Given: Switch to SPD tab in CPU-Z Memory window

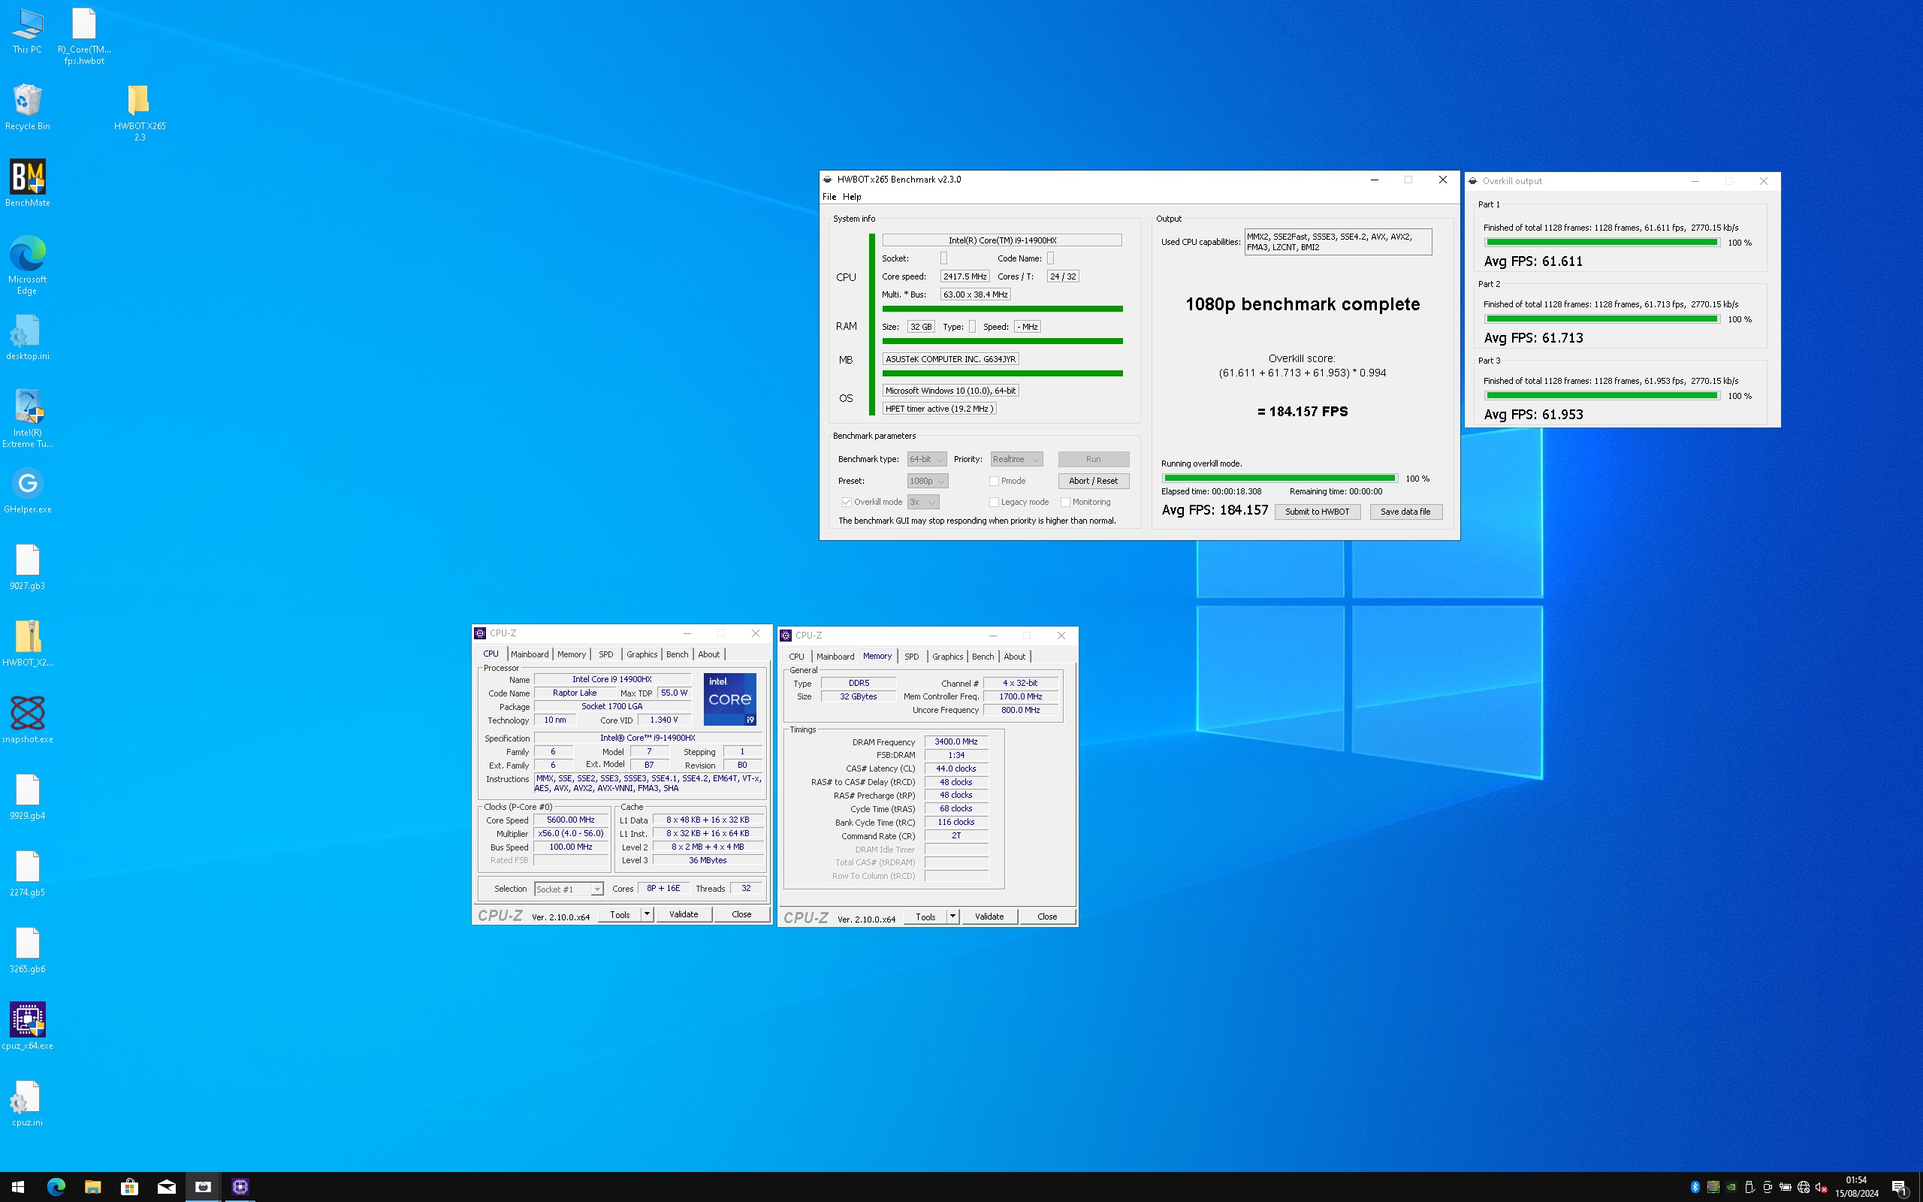Looking at the screenshot, I should 911,657.
